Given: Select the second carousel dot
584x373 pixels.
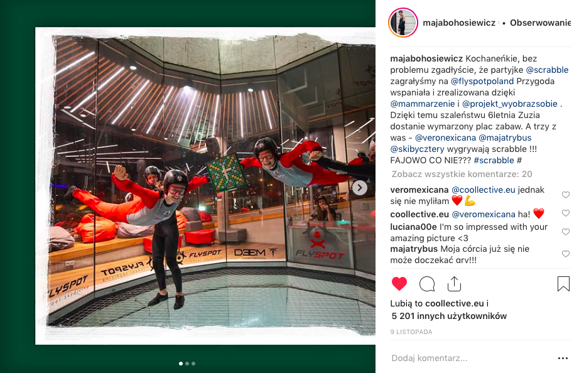Looking at the screenshot, I should click(187, 364).
